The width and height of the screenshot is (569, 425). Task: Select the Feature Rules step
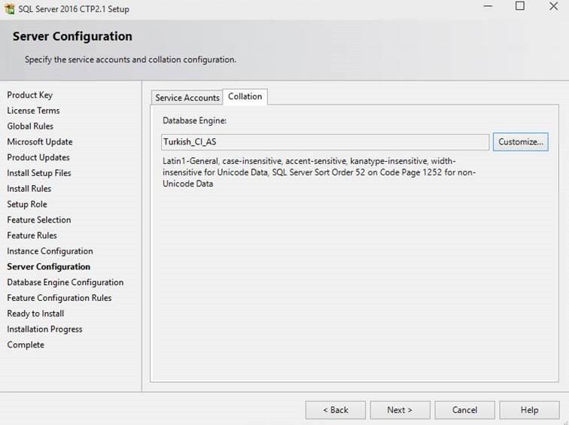tap(32, 235)
